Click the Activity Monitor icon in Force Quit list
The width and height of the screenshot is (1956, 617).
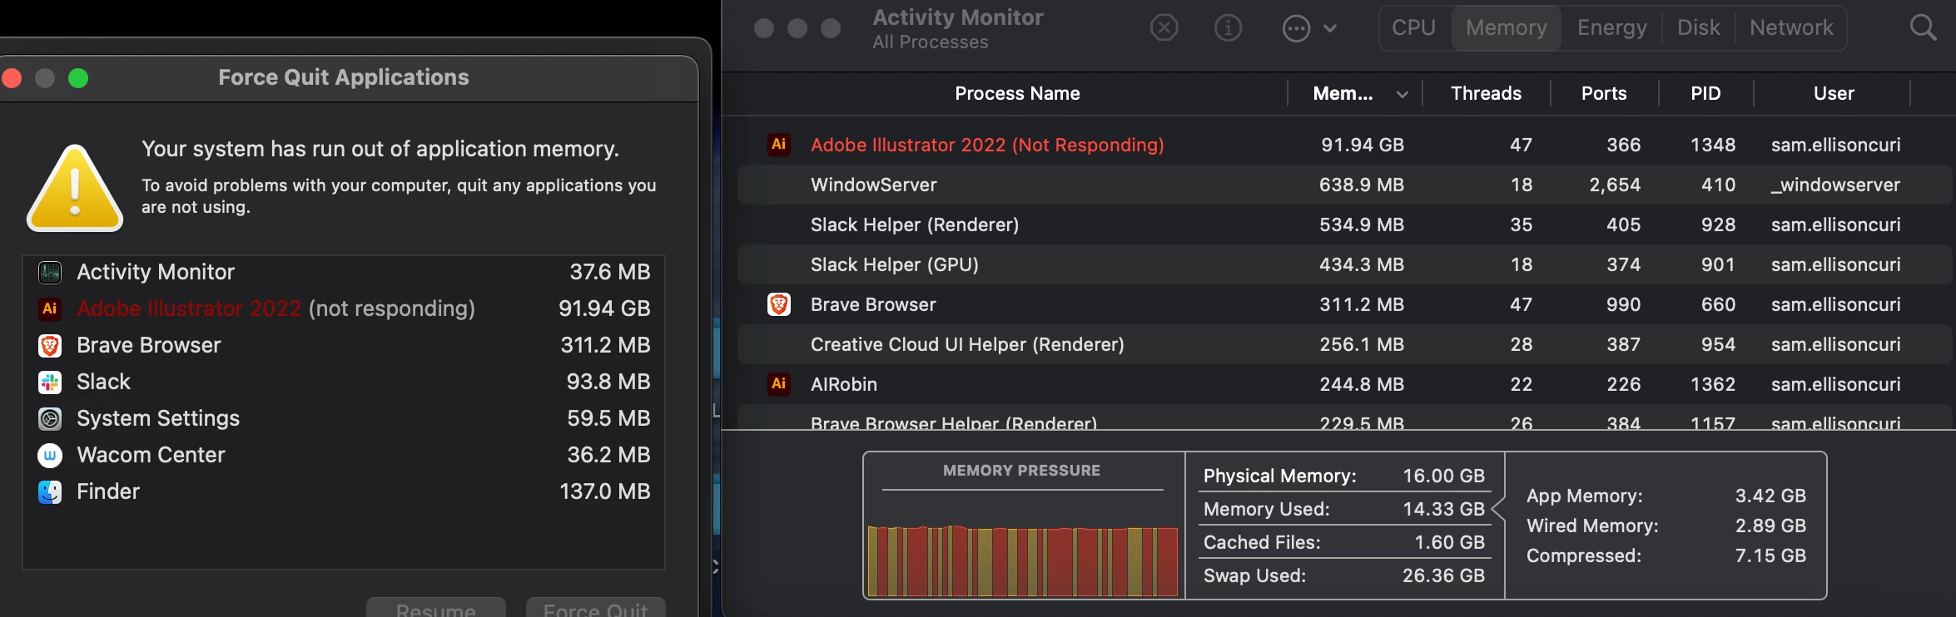50,272
